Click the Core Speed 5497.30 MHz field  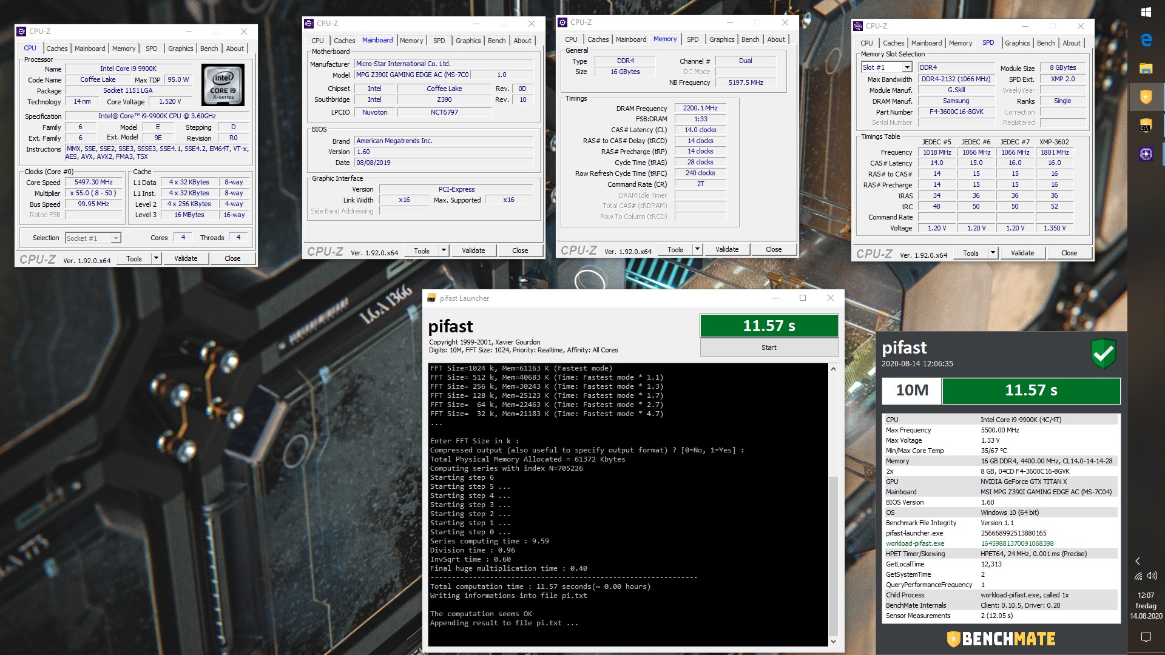point(93,183)
